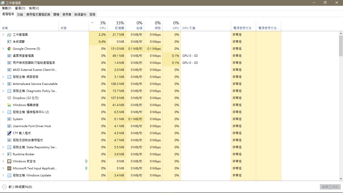
Task: Click the 用戶端伺服器執行階段處理程序 icon
Action: (x=9, y=63)
